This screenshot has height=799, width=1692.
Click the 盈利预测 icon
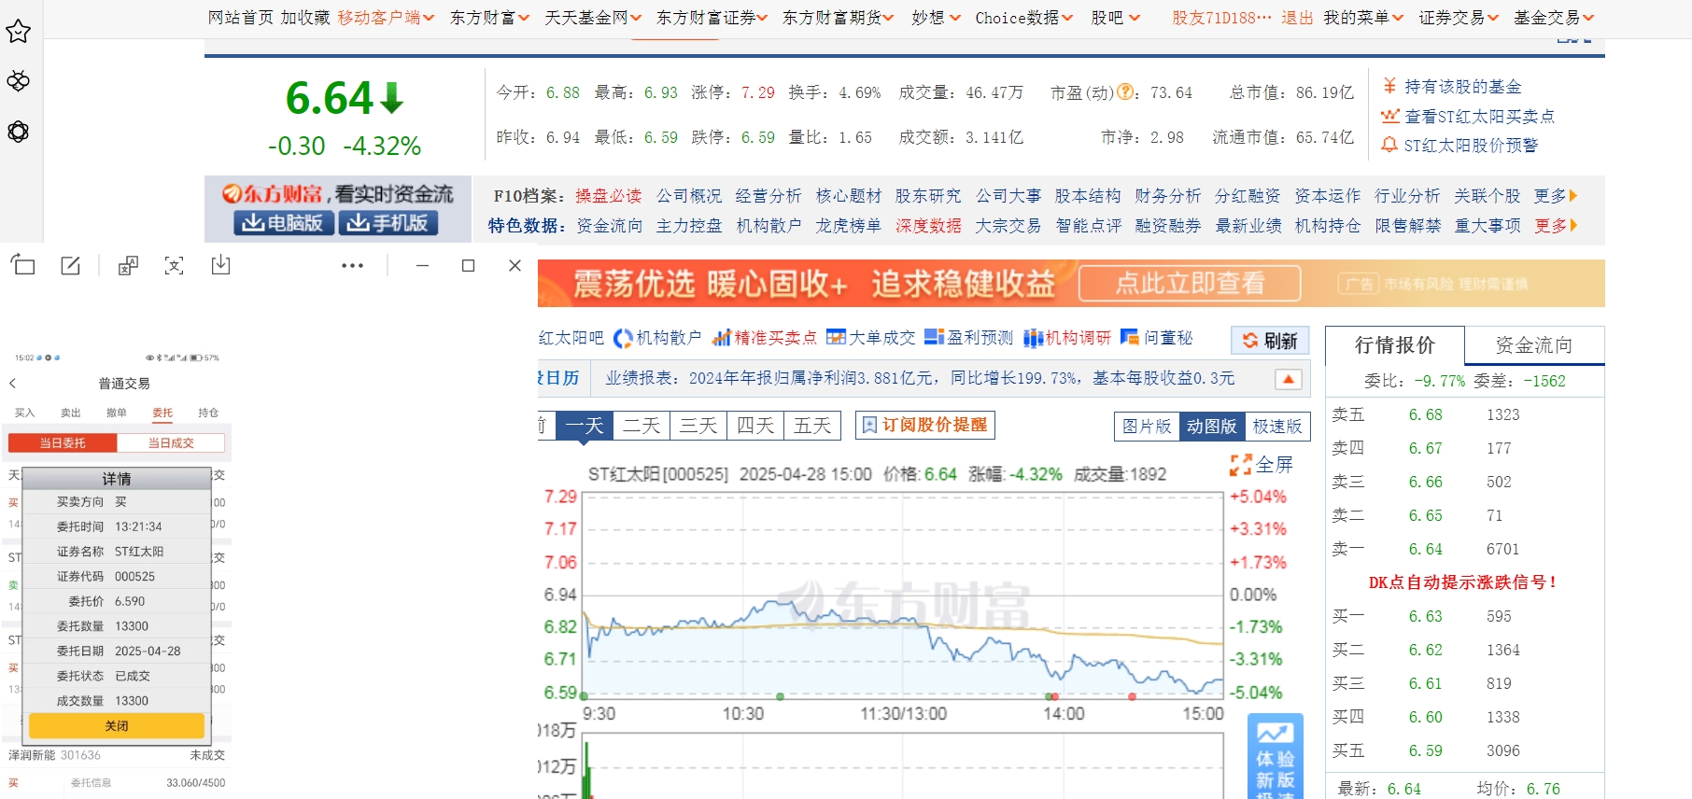click(934, 337)
